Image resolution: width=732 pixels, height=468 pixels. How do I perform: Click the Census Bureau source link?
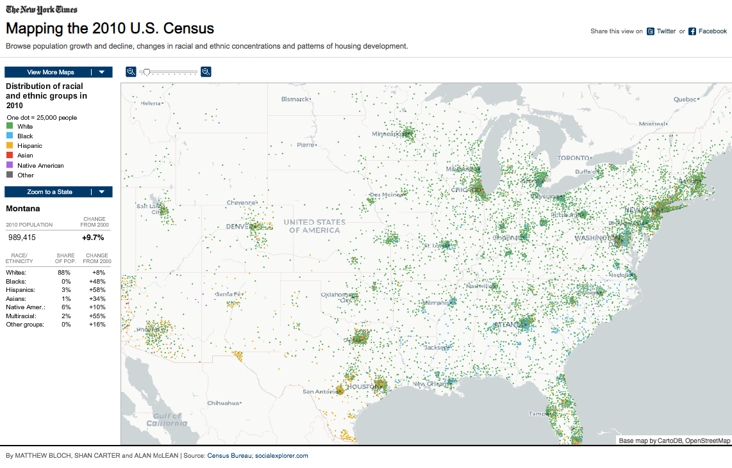[x=229, y=456]
